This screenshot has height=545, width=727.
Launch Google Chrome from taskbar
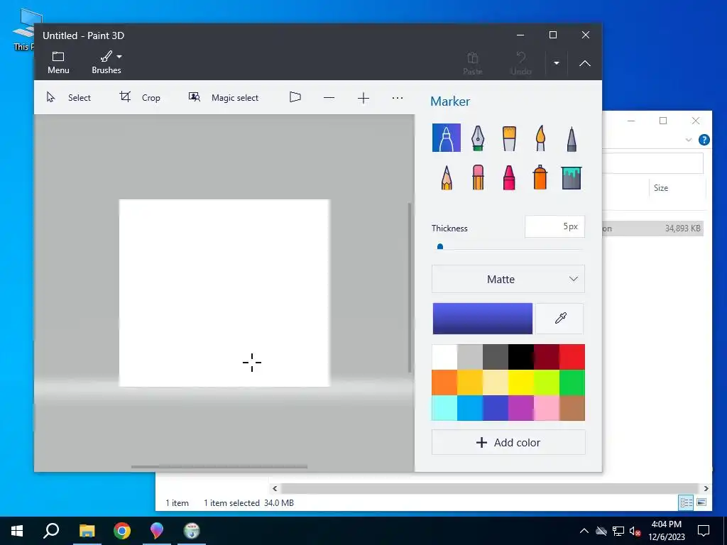(x=122, y=531)
